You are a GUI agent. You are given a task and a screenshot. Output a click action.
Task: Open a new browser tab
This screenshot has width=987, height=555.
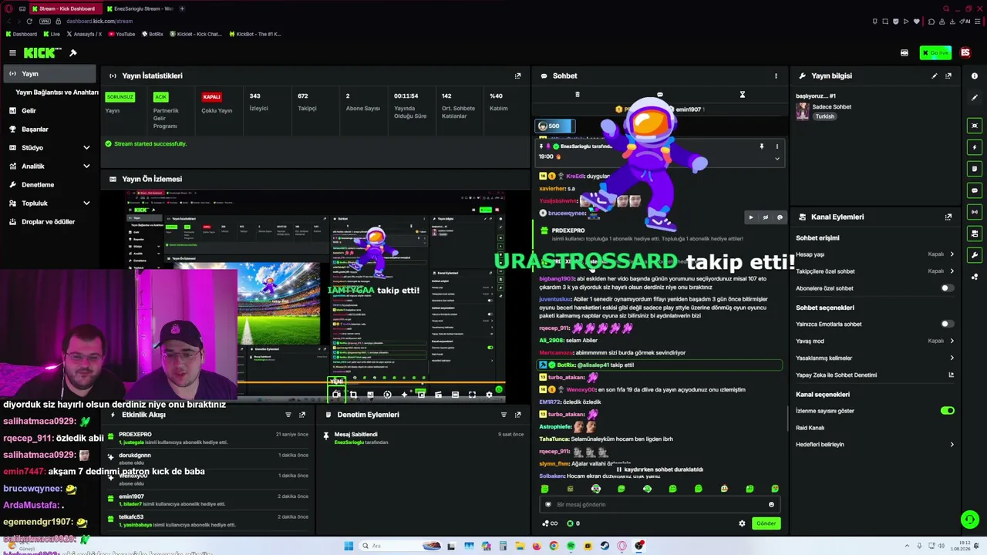[x=182, y=8]
